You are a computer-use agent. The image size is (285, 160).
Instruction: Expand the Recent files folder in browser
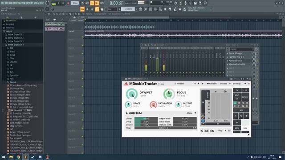click(x=11, y=21)
